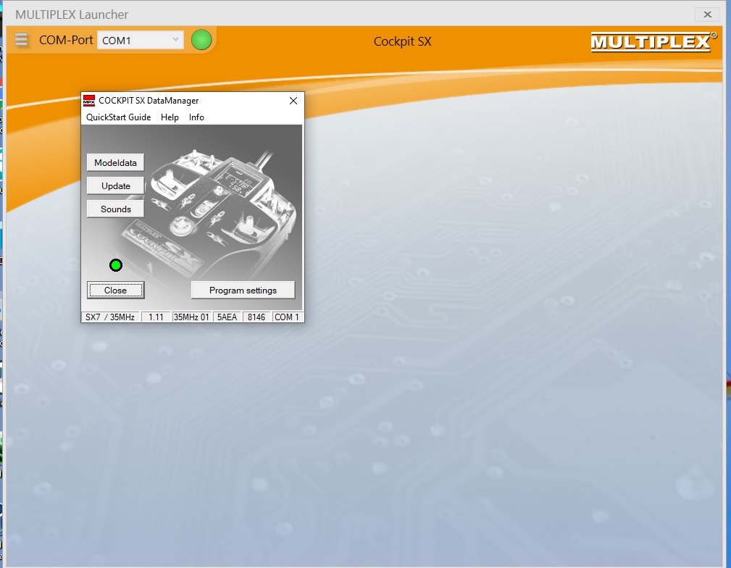Open the QuickStart Guide menu
The height and width of the screenshot is (568, 731).
[x=119, y=117]
